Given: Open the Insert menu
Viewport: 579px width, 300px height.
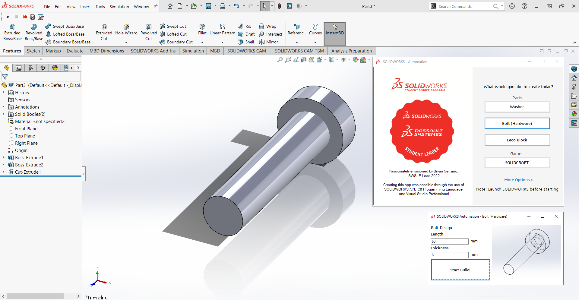Looking at the screenshot, I should click(85, 6).
